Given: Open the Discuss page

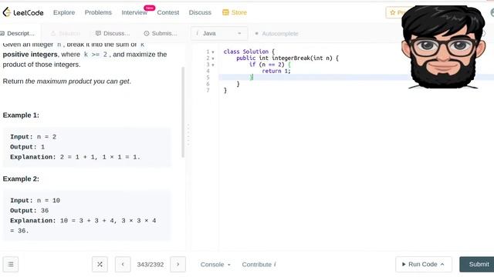Looking at the screenshot, I should tap(200, 12).
